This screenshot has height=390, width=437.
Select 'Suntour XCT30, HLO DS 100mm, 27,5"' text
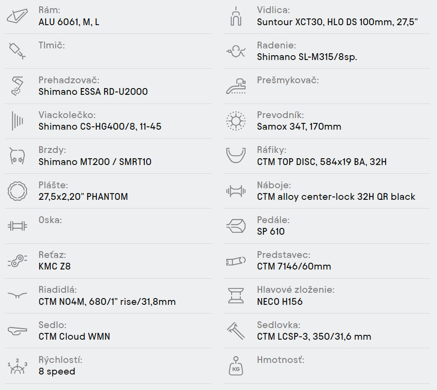[337, 22]
